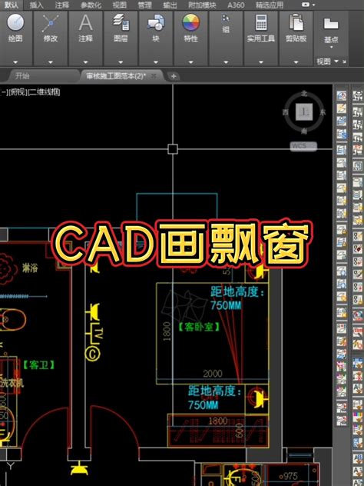This screenshot has width=364, height=486.
Task: Click the 975 dimension text
Action: (x=290, y=475)
